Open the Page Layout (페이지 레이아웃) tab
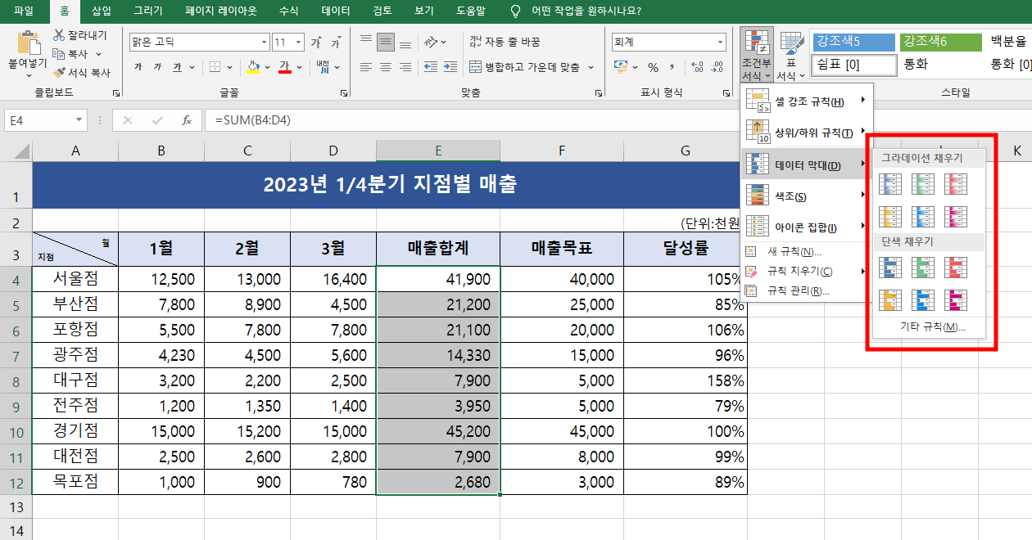The width and height of the screenshot is (1032, 540). [x=220, y=11]
